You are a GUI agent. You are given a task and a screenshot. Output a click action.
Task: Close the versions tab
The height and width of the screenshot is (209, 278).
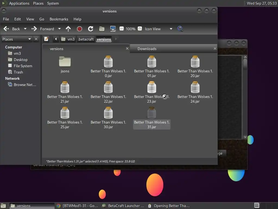tap(127, 48)
